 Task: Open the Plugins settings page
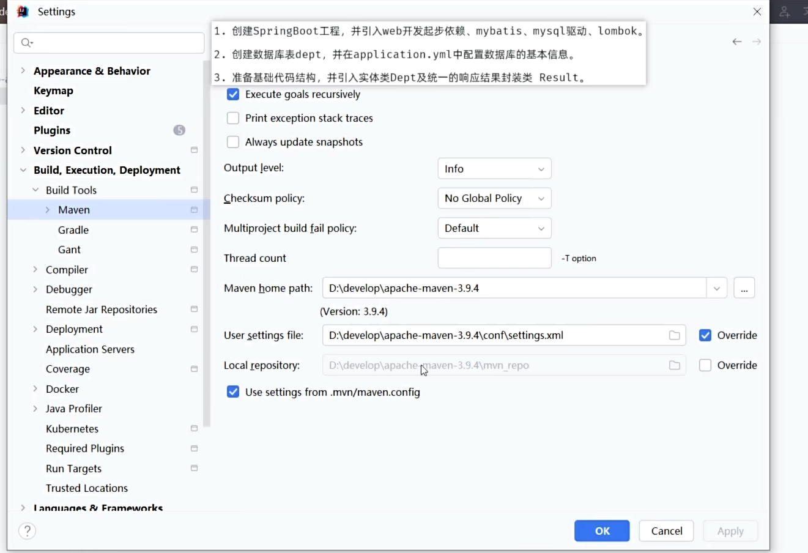[x=52, y=130]
